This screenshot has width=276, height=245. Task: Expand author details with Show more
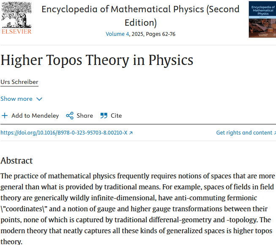[x=21, y=99]
